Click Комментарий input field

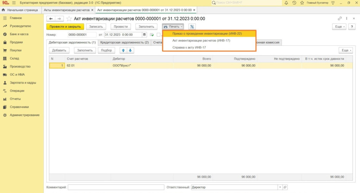(x=116, y=187)
